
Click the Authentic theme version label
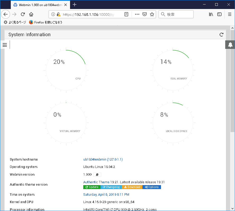click(x=29, y=185)
